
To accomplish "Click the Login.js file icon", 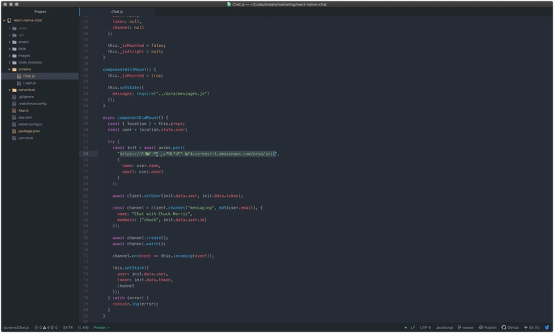I will [19, 83].
